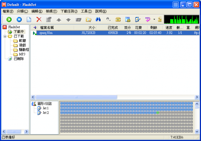Click job list horizontal scrollbar thumb

76,97
